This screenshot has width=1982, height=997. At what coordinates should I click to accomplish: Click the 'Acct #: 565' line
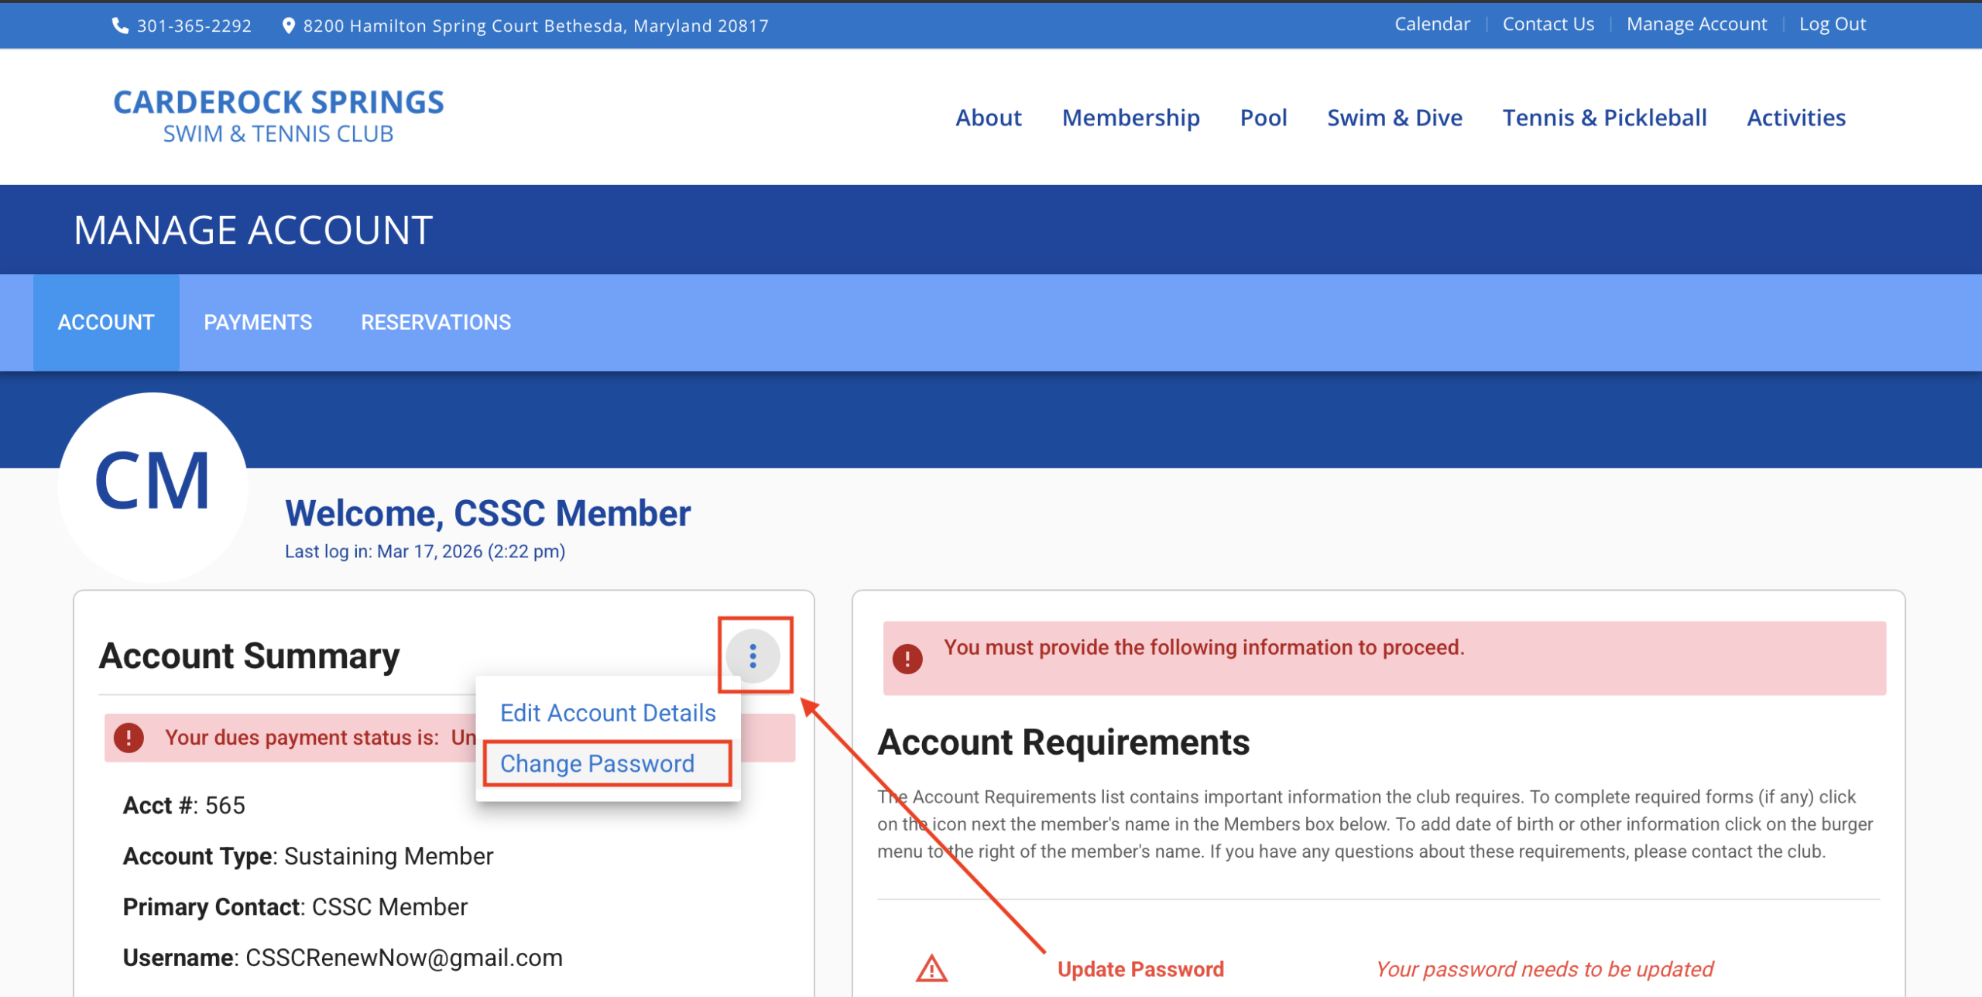[183, 806]
